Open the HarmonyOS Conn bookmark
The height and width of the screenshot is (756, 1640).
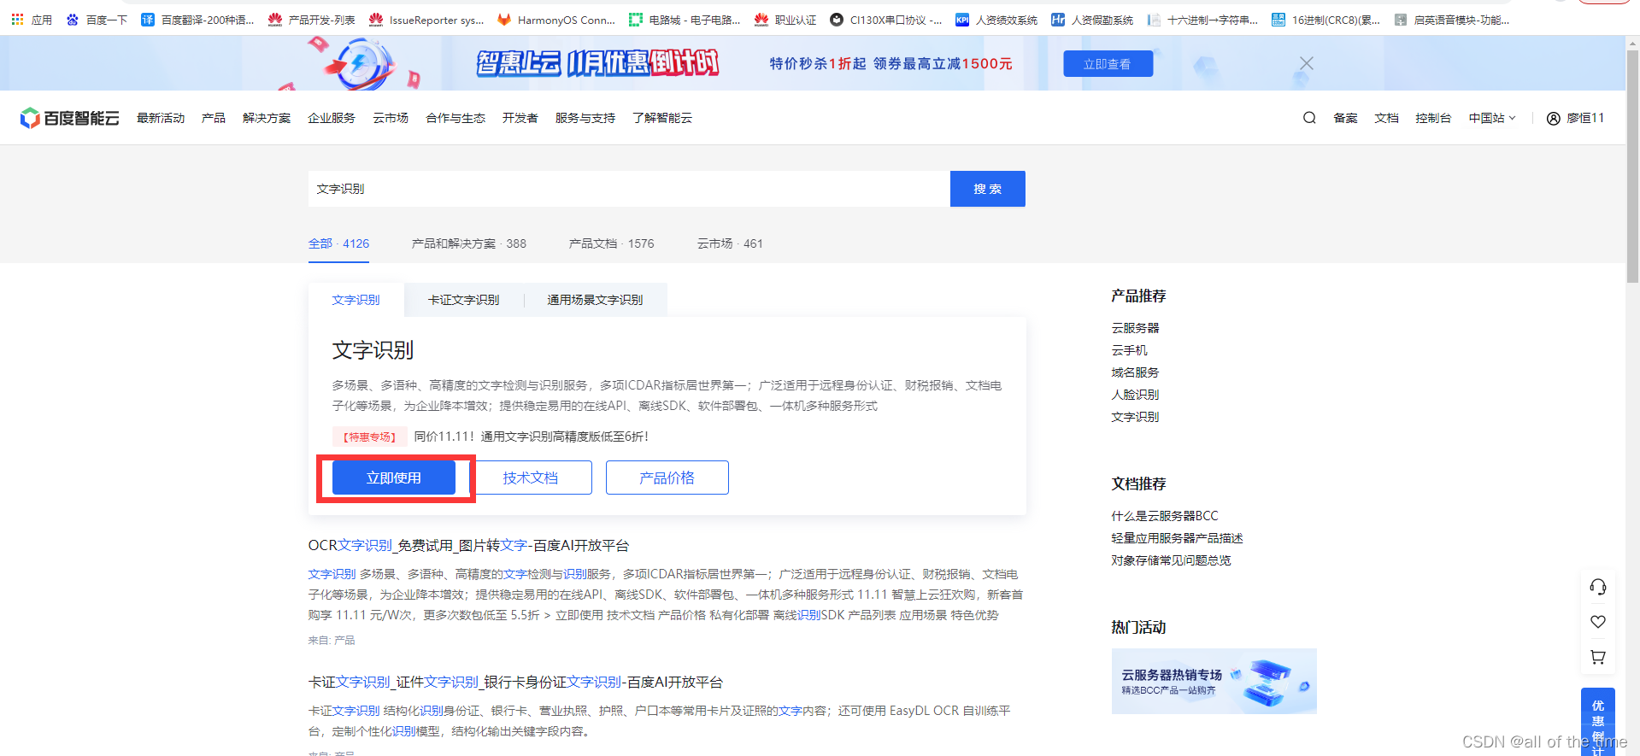(x=556, y=20)
